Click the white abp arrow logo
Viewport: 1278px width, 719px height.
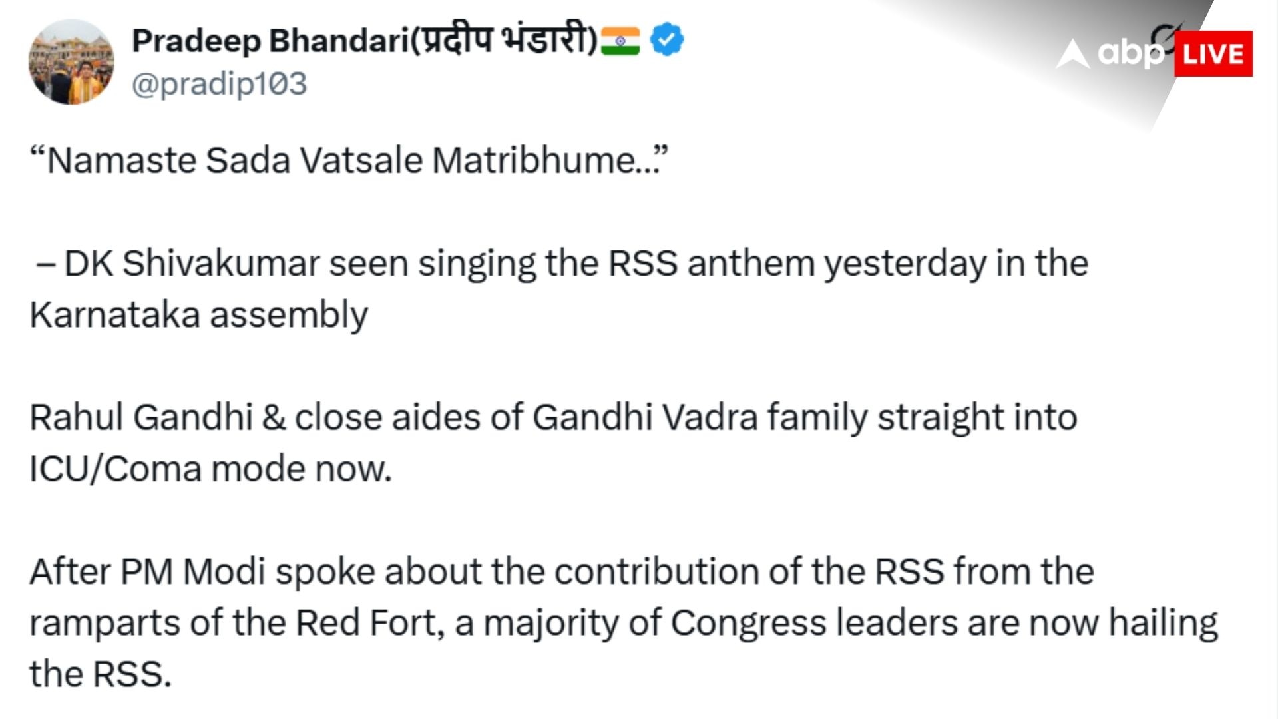tap(1073, 55)
